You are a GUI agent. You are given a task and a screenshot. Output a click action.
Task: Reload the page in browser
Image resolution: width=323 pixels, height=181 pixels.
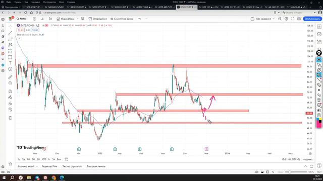26,13
